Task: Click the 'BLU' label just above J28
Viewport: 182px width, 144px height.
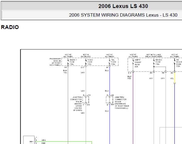Action: 107,91
